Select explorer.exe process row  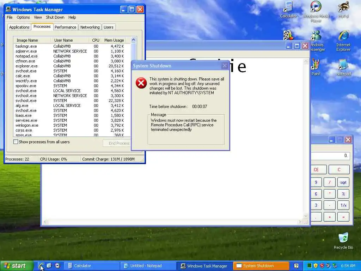pyautogui.click(x=72, y=66)
